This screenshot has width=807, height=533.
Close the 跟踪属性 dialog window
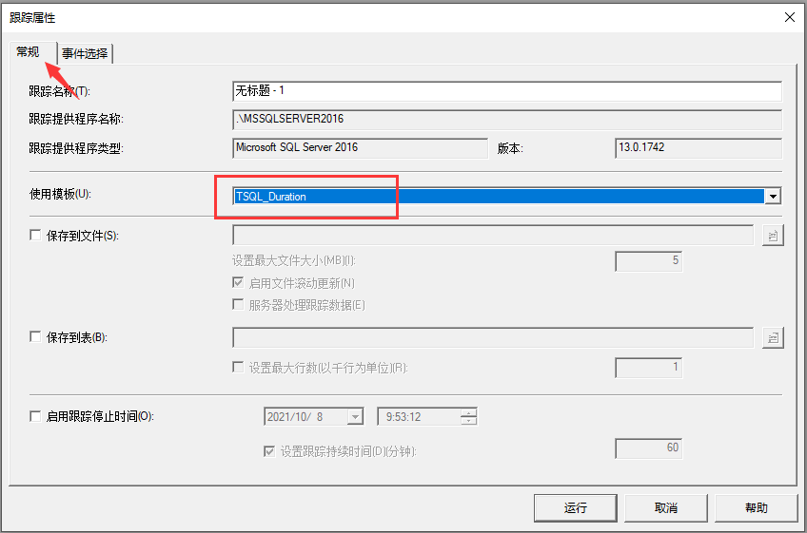788,17
